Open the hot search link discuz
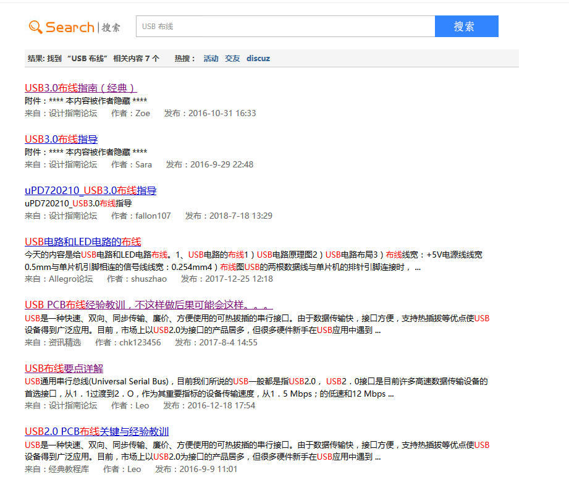Viewport: 569px width, 485px height. (x=258, y=59)
